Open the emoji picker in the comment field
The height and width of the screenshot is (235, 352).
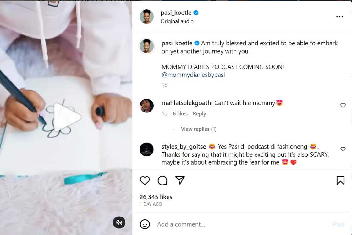click(145, 224)
